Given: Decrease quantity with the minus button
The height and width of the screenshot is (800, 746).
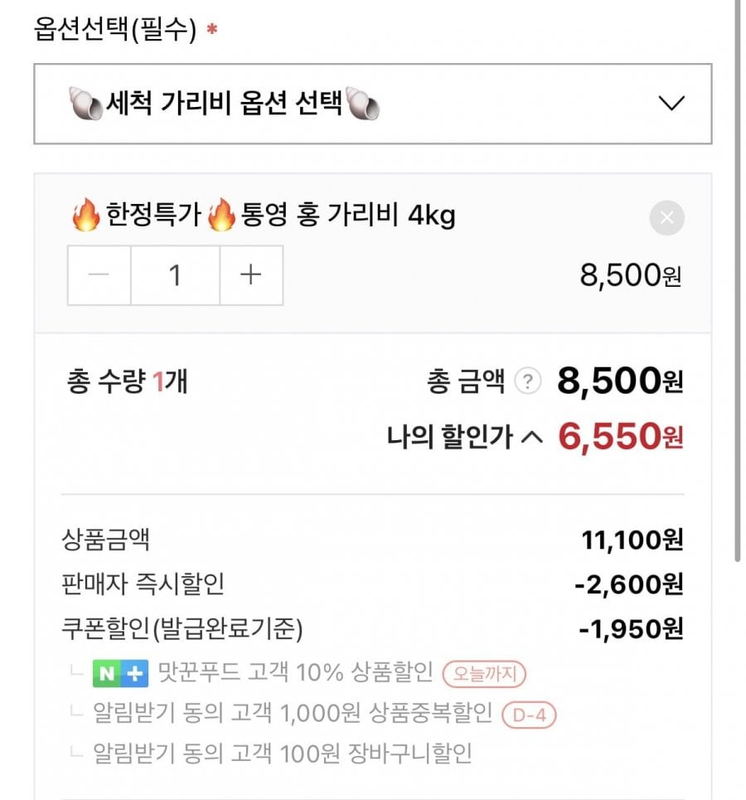Looking at the screenshot, I should click(x=99, y=275).
